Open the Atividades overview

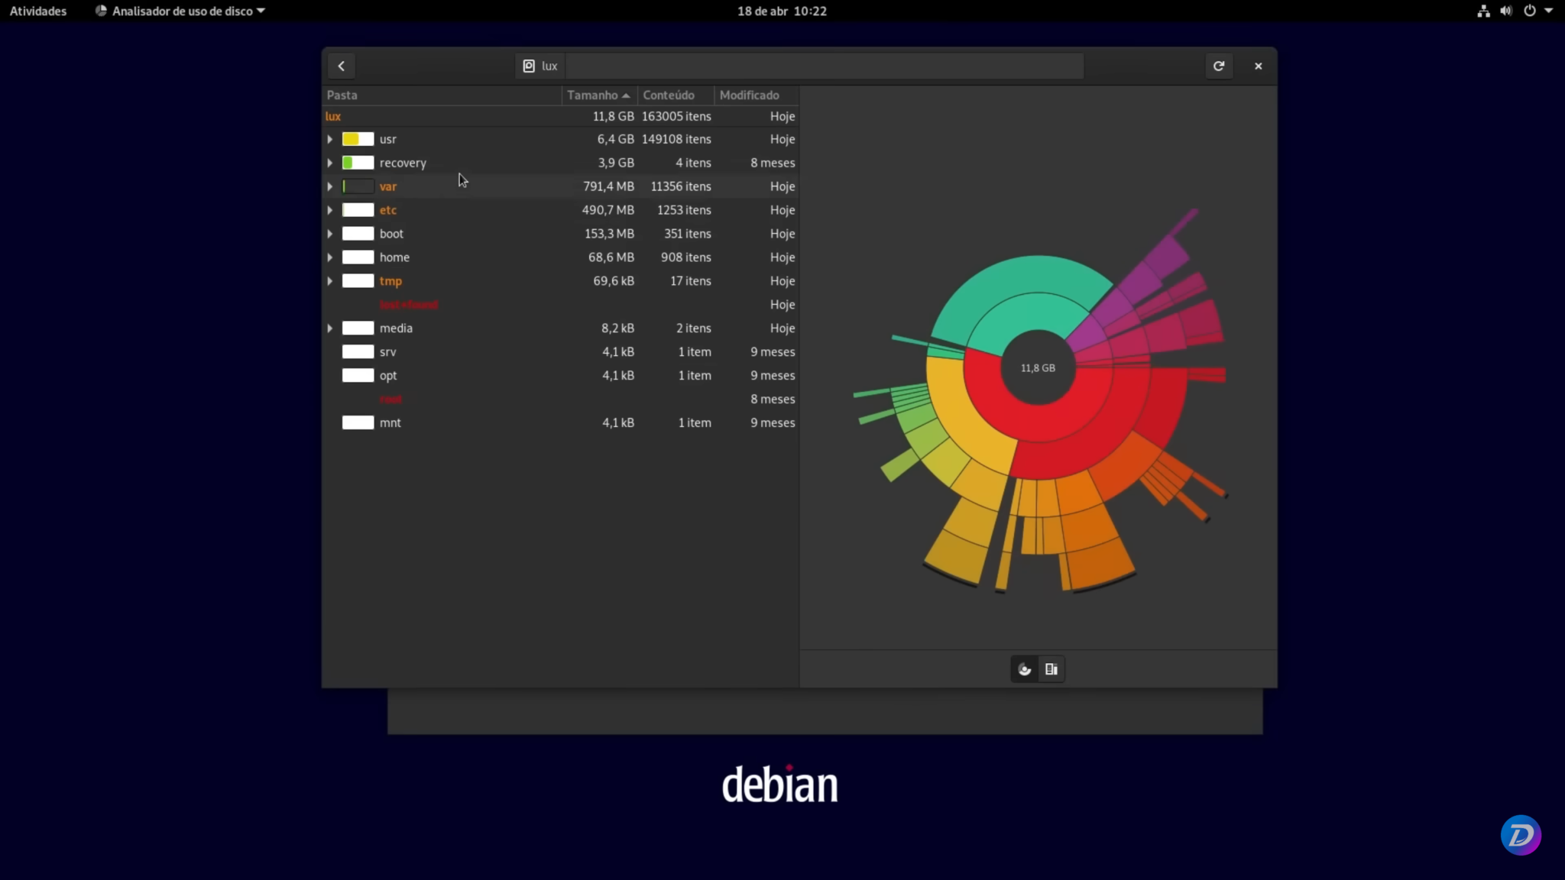click(x=38, y=11)
